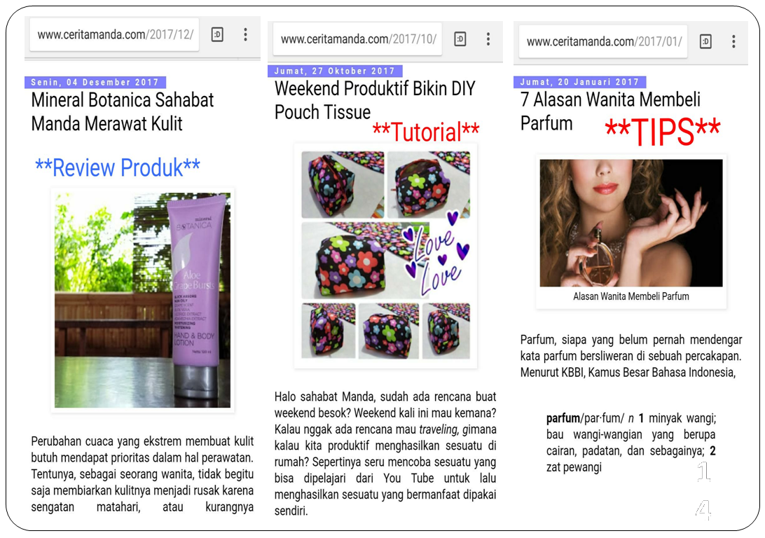Open Weekend Produktif Bikin DIY Pouch Tissue title
765x538 pixels.
coord(375,100)
